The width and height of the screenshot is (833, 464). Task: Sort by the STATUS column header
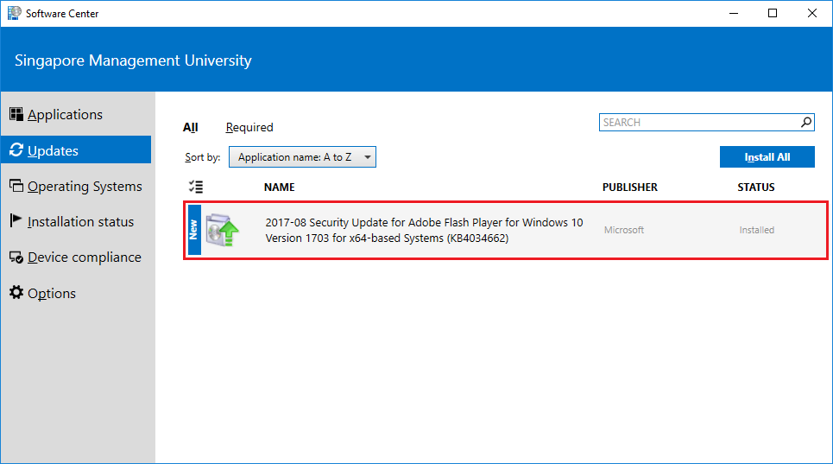(x=756, y=188)
